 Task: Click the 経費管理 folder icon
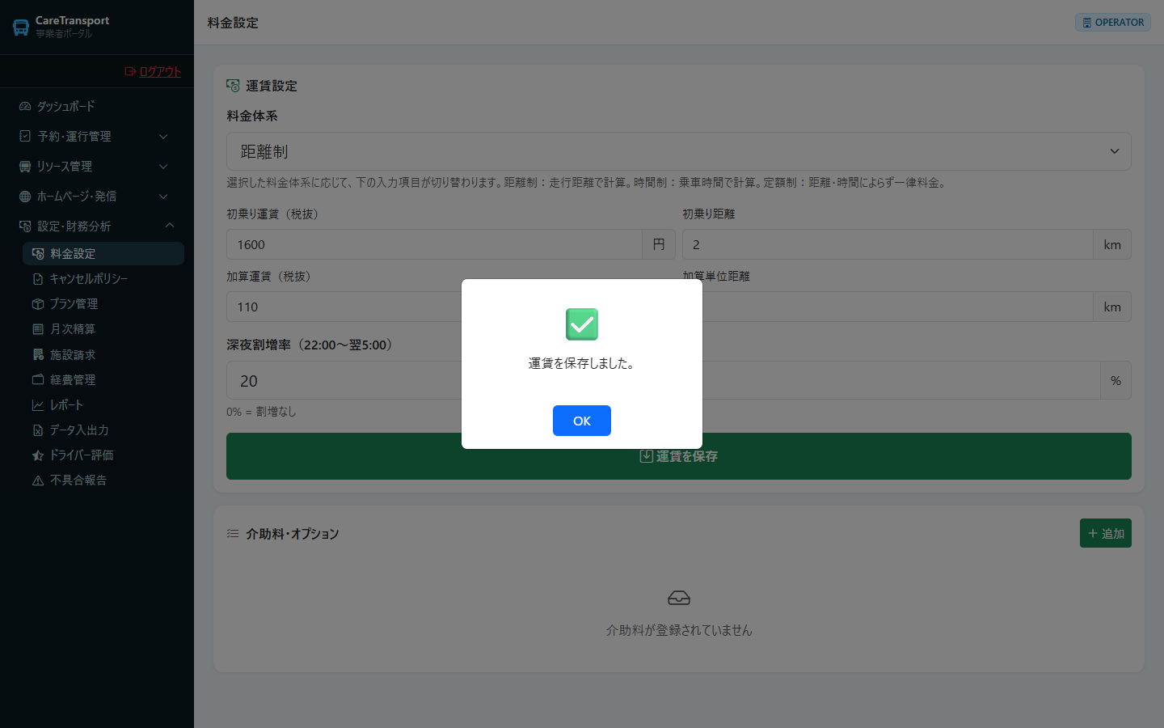[x=38, y=379]
